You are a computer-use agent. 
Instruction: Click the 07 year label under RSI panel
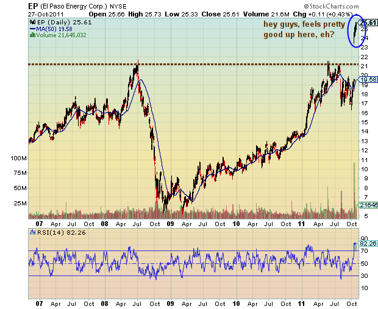(x=39, y=304)
